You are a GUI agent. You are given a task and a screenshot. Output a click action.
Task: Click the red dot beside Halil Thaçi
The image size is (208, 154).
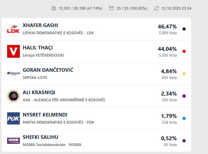184,51
